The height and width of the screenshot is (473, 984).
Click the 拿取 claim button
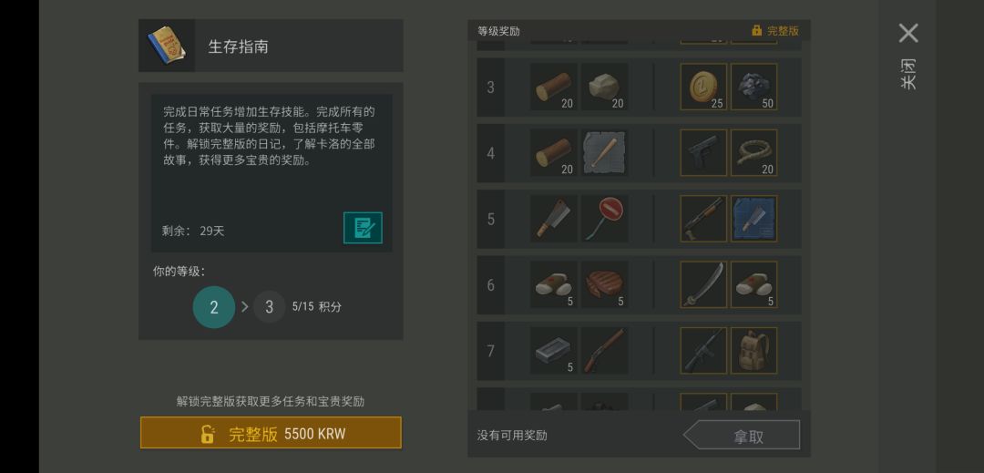(x=742, y=436)
